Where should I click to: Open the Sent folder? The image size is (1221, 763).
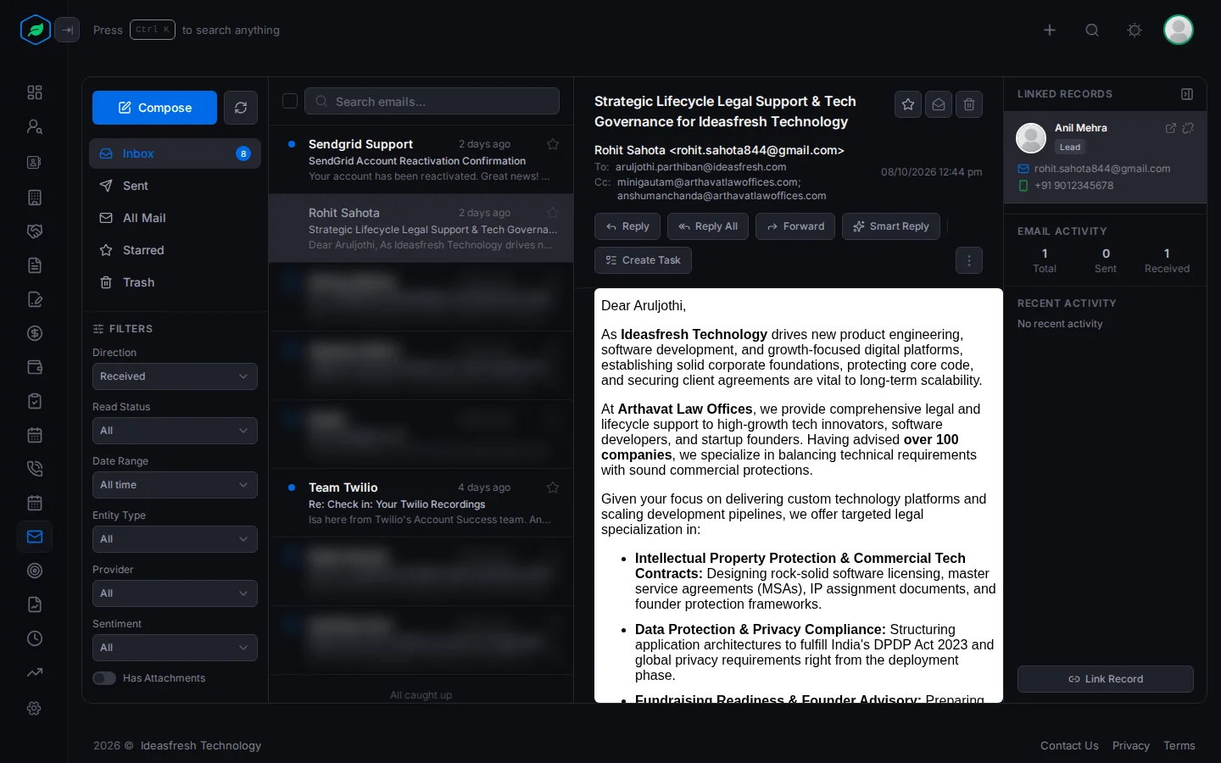tap(175, 186)
